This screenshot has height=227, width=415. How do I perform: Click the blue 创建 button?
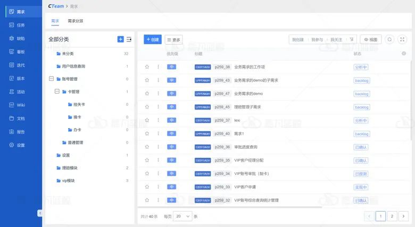tap(153, 39)
